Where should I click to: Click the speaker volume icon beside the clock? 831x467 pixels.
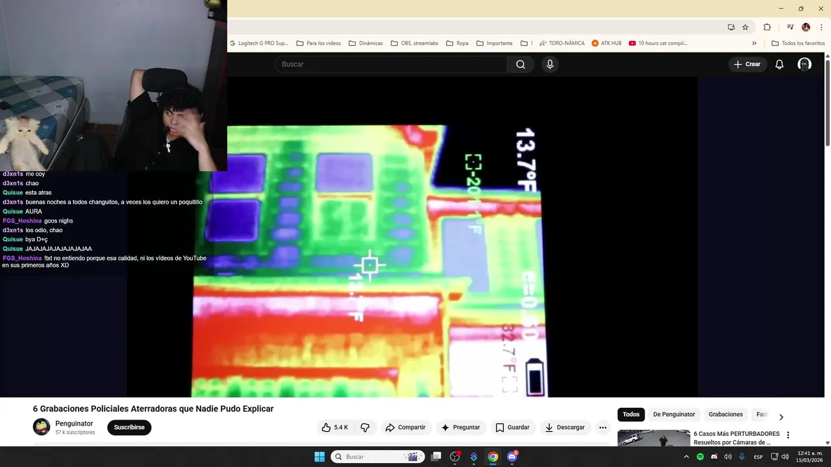tap(785, 457)
